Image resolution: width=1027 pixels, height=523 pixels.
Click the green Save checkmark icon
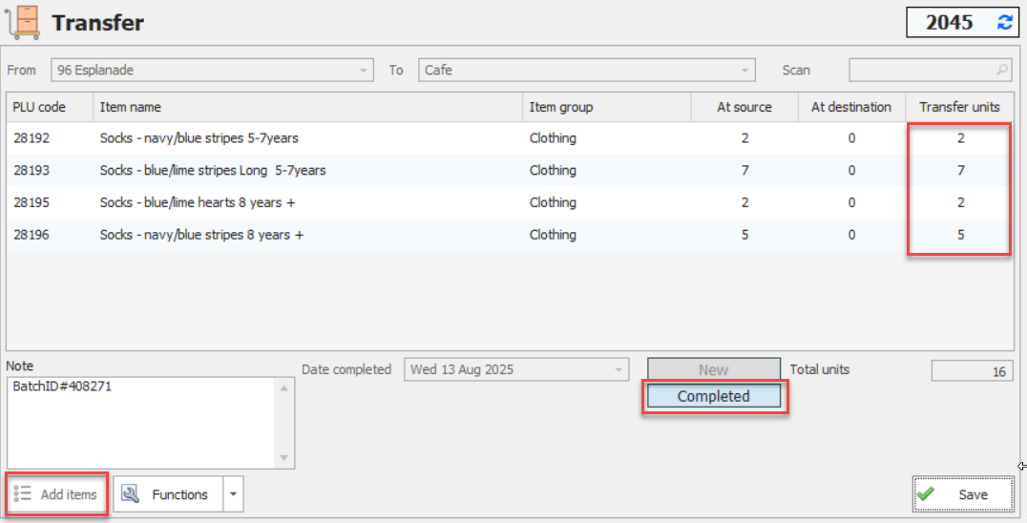[x=926, y=494]
